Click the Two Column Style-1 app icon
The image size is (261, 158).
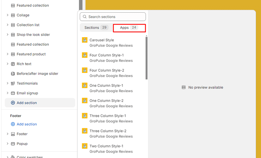click(85, 146)
